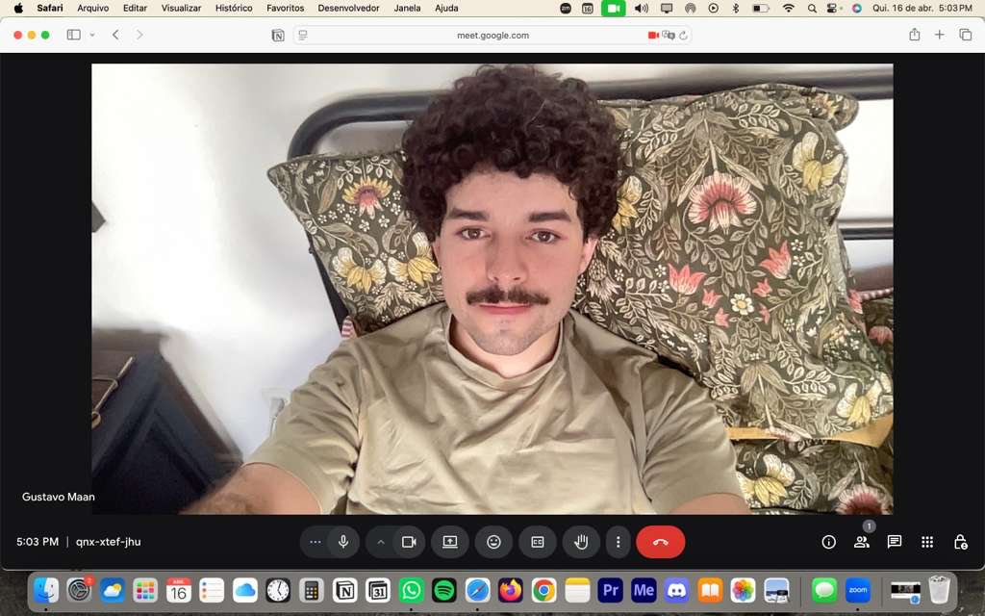Viewport: 985px width, 616px height.
Task: Expand the sidebar tab group dropdown
Action: [92, 35]
